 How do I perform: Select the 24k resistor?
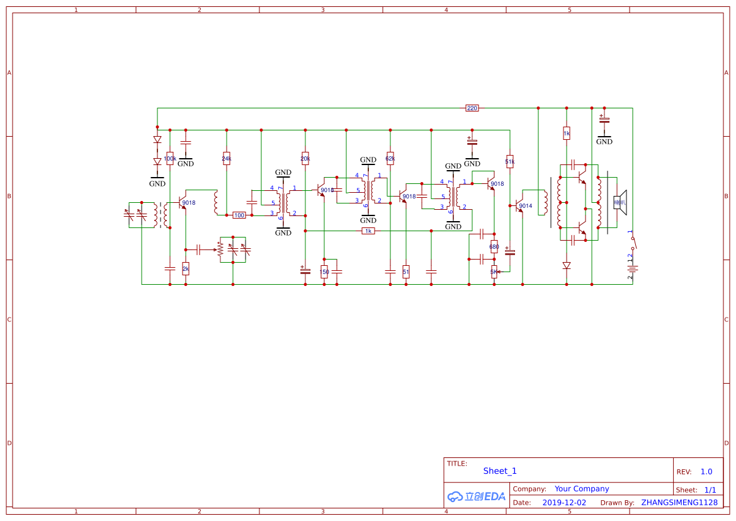point(226,158)
